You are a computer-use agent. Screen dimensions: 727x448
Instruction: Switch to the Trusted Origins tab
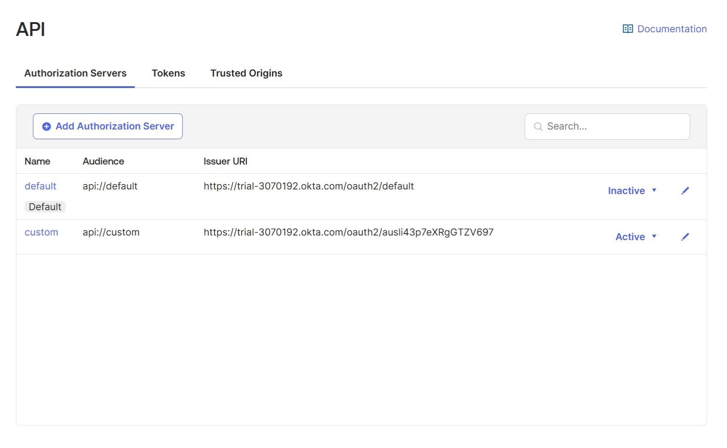pyautogui.click(x=246, y=73)
